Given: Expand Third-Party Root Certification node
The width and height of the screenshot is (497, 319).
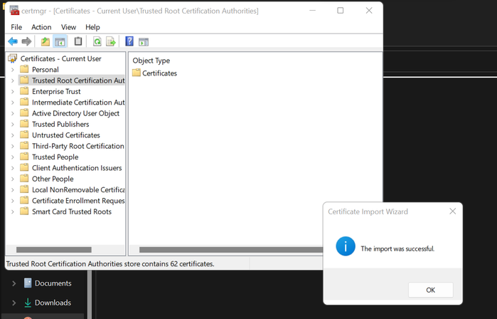Looking at the screenshot, I should (x=12, y=146).
